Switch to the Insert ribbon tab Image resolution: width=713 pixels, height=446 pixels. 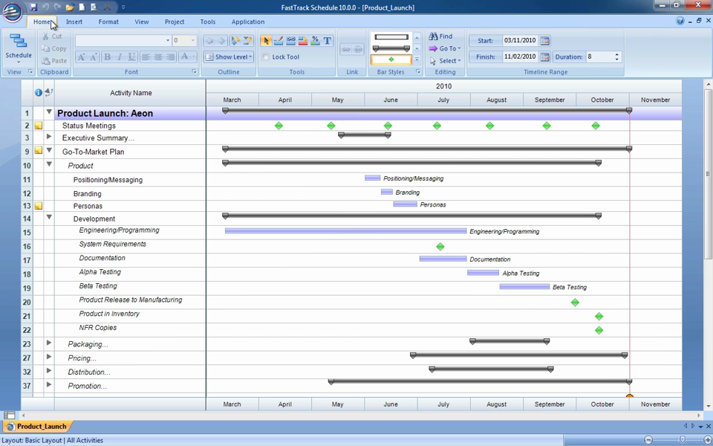(74, 22)
